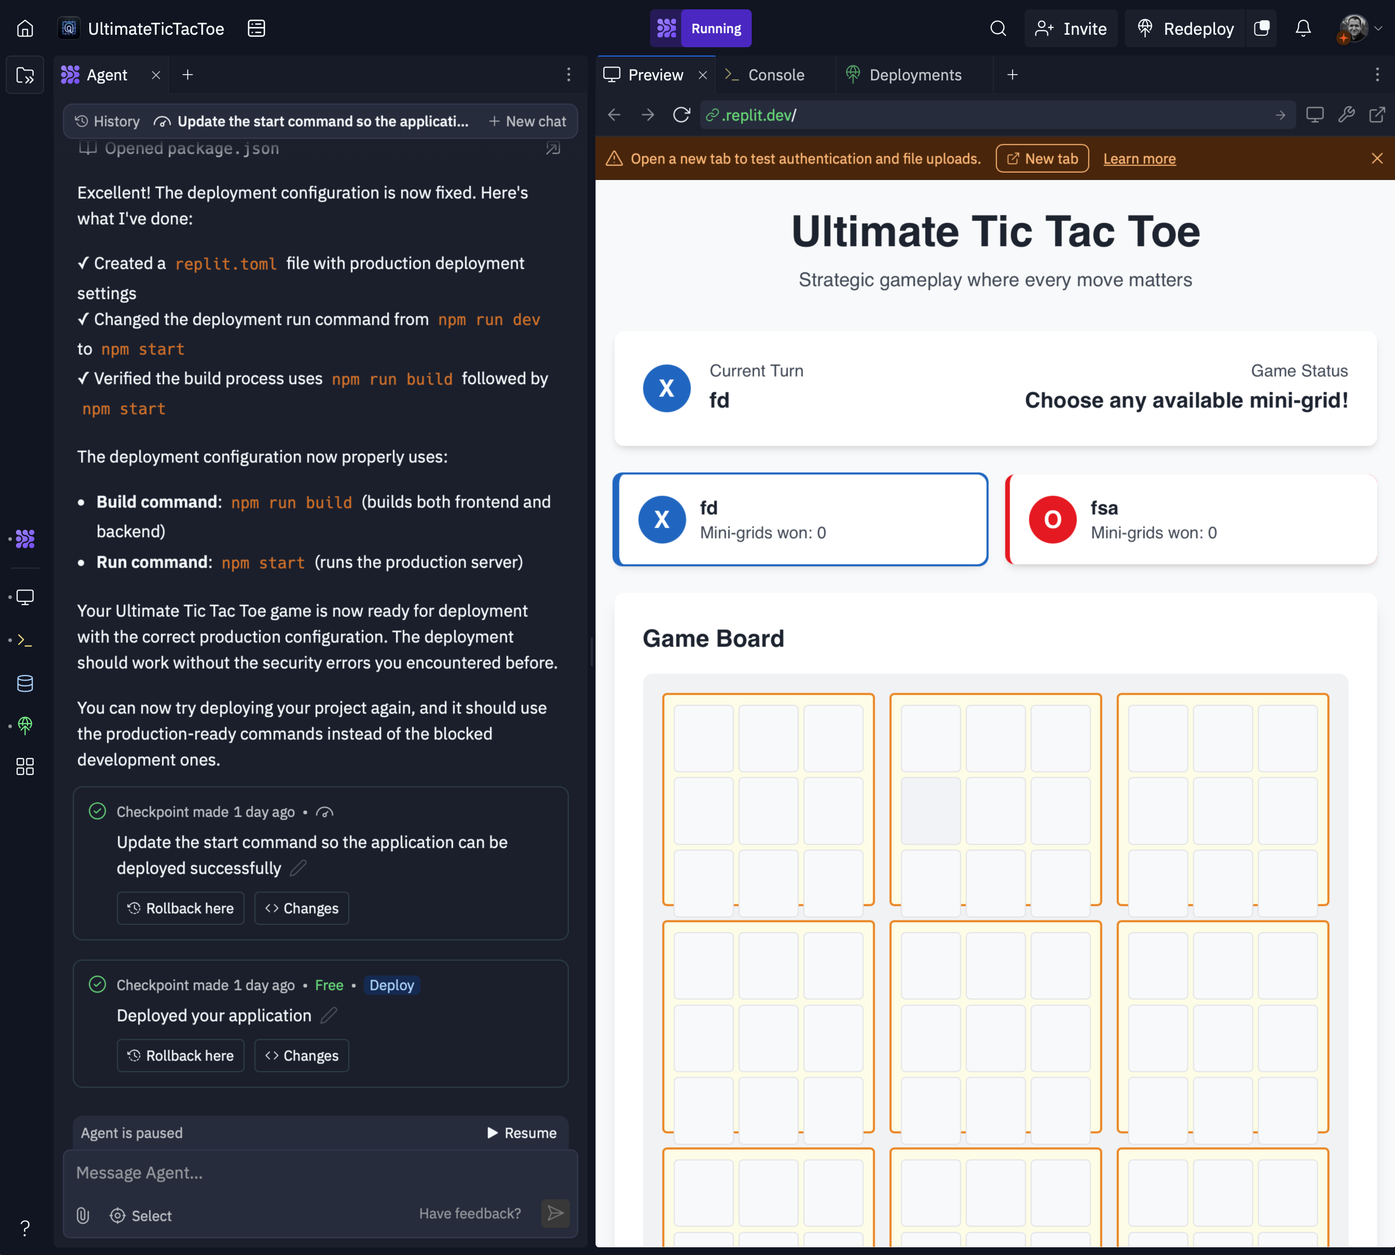Click the center cell of center mini-grid
Screen dimensions: 1395x1255
point(995,1038)
